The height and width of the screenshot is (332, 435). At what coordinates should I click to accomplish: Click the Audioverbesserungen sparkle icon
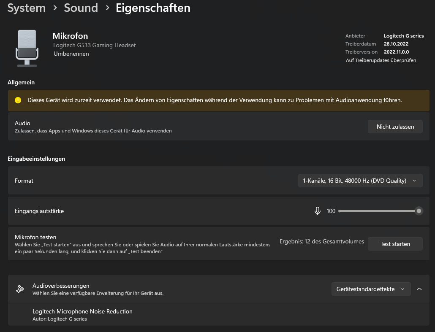(20, 289)
